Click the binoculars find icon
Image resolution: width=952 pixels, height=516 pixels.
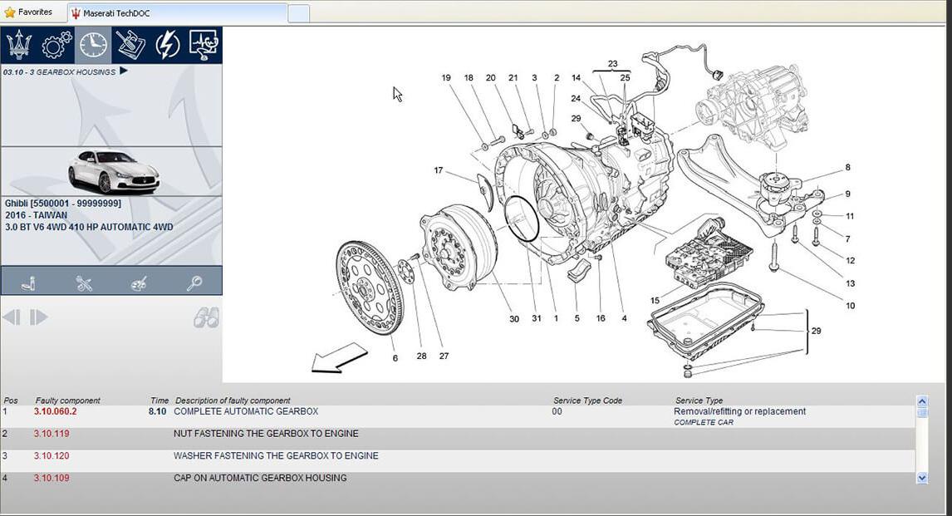click(206, 317)
